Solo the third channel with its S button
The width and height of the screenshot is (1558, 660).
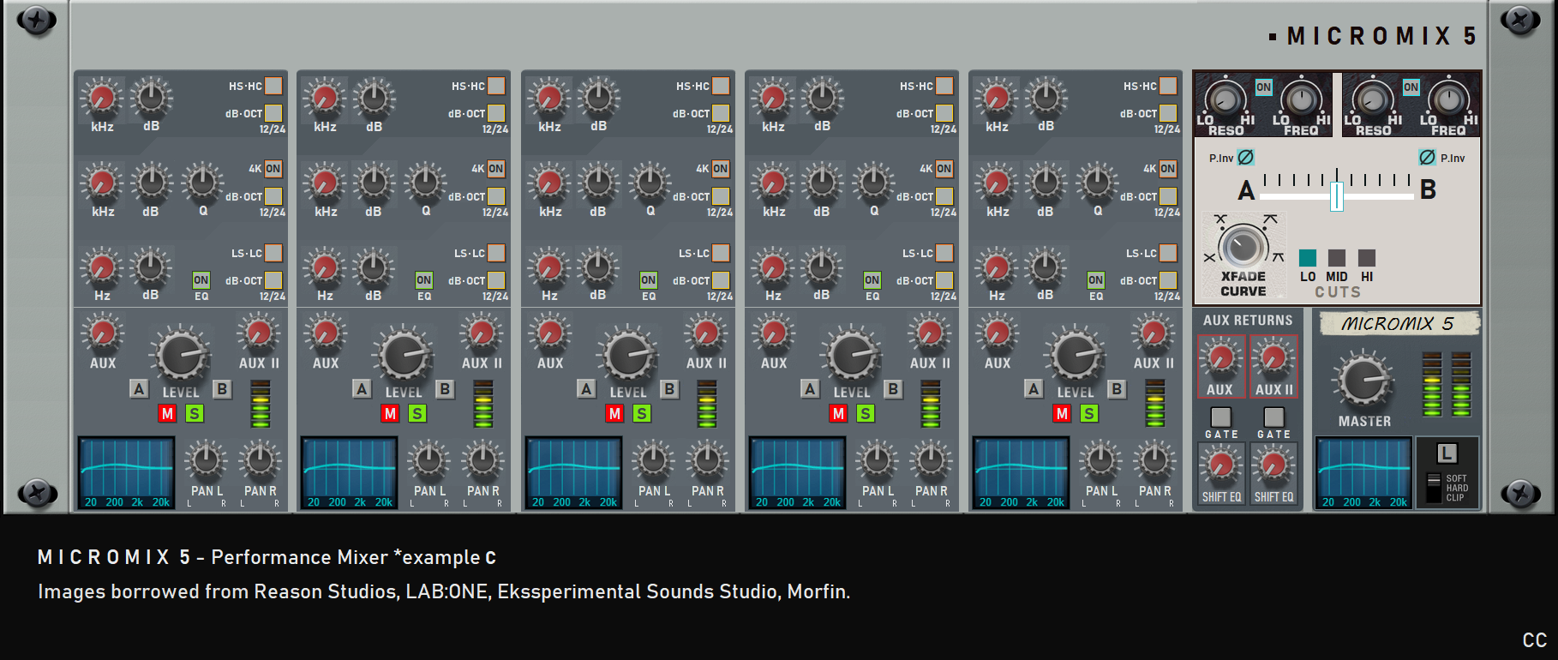[x=642, y=413]
